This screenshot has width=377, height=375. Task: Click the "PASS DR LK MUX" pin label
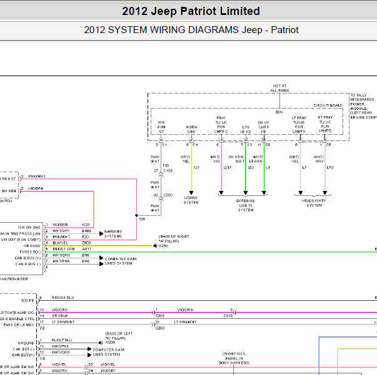click(19, 324)
